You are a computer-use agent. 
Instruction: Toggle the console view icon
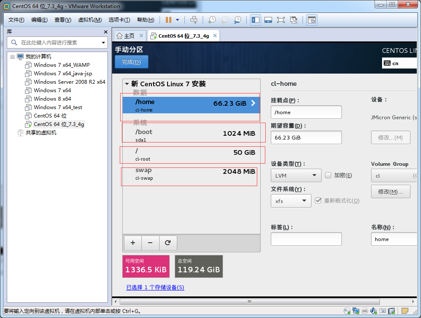pyautogui.click(x=312, y=20)
